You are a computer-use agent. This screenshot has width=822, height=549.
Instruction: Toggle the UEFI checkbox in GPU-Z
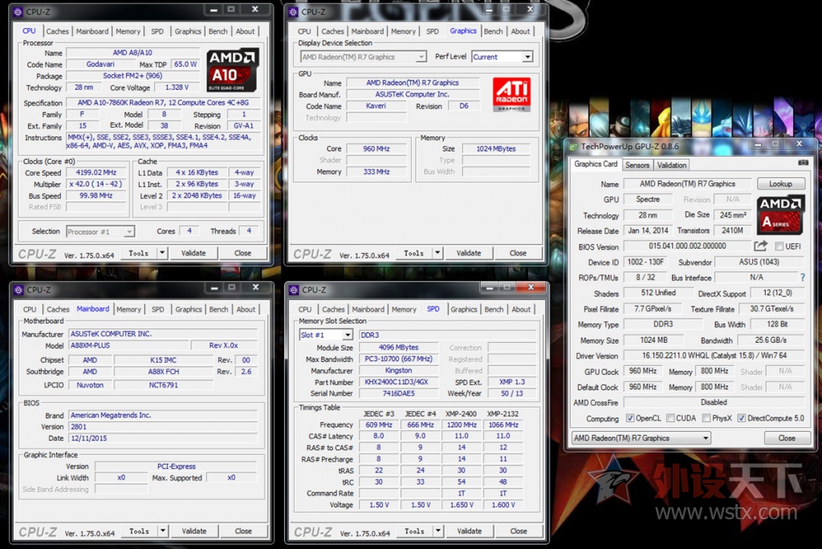pos(779,246)
